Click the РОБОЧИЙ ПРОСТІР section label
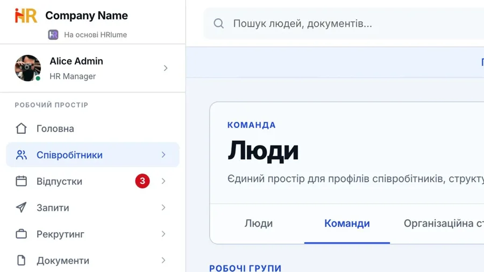The width and height of the screenshot is (484, 272). (52, 105)
